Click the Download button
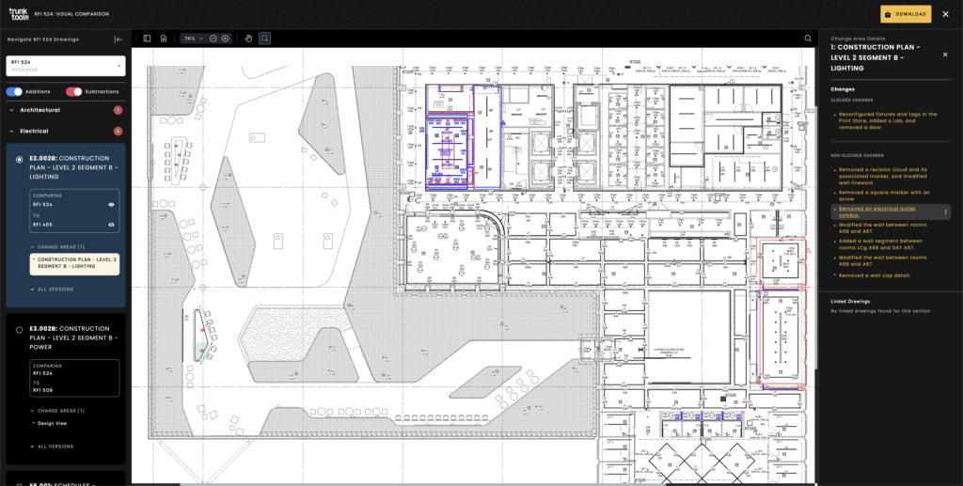This screenshot has width=963, height=486. coord(906,14)
